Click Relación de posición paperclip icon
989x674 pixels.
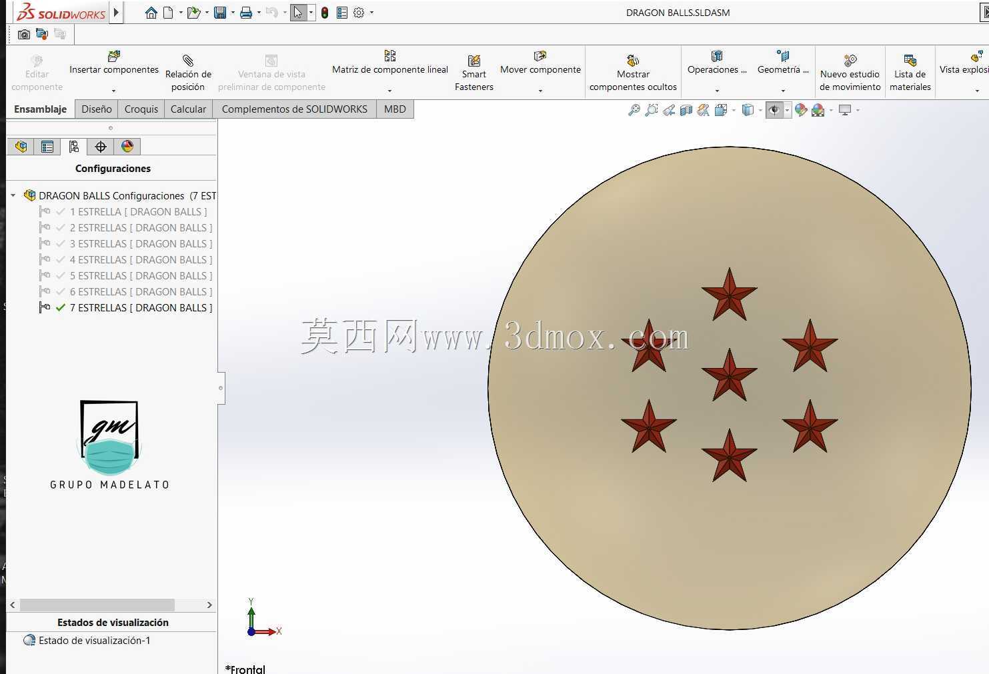pos(188,60)
